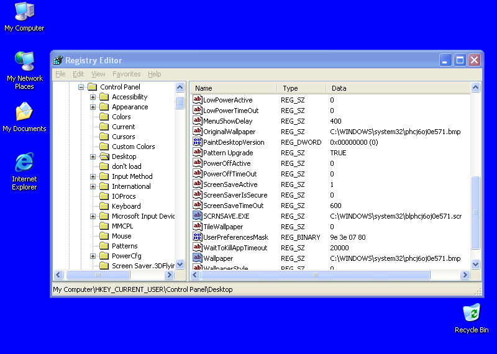Click tree pane vertical scrollbar down arrow
Screen dimensions: 497x354
pyautogui.click(x=180, y=264)
